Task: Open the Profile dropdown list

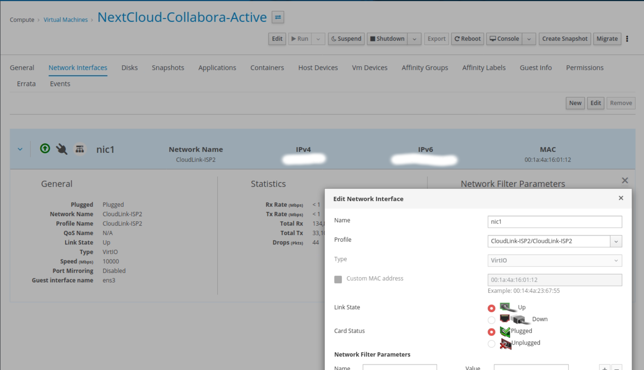Action: [x=616, y=241]
